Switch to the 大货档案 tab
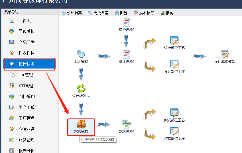This screenshot has width=242, height=153. pos(98,13)
